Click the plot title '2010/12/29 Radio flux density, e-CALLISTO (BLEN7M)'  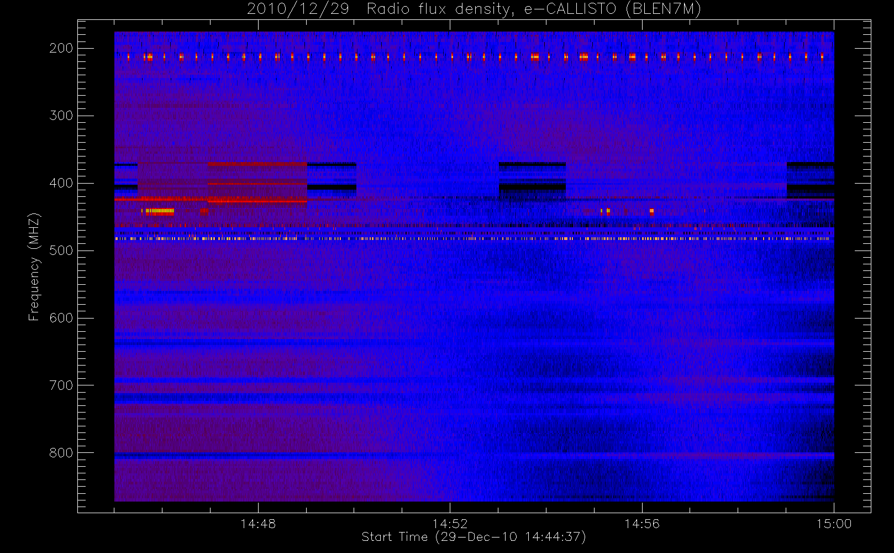pos(474,9)
